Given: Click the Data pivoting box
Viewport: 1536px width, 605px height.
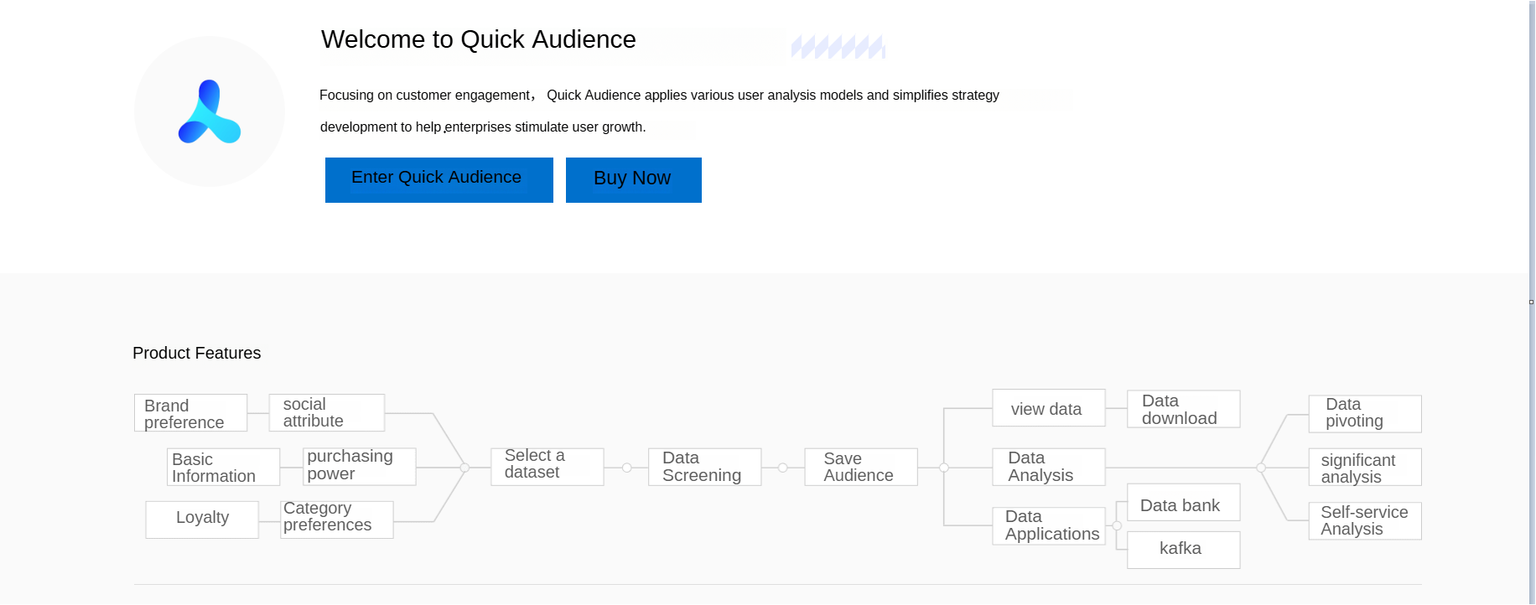Looking at the screenshot, I should [x=1364, y=413].
